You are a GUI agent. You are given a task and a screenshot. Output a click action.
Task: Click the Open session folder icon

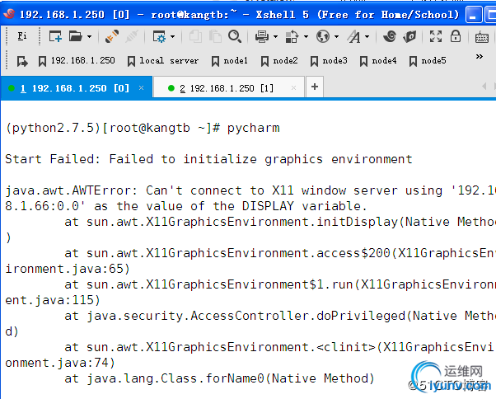(x=75, y=37)
